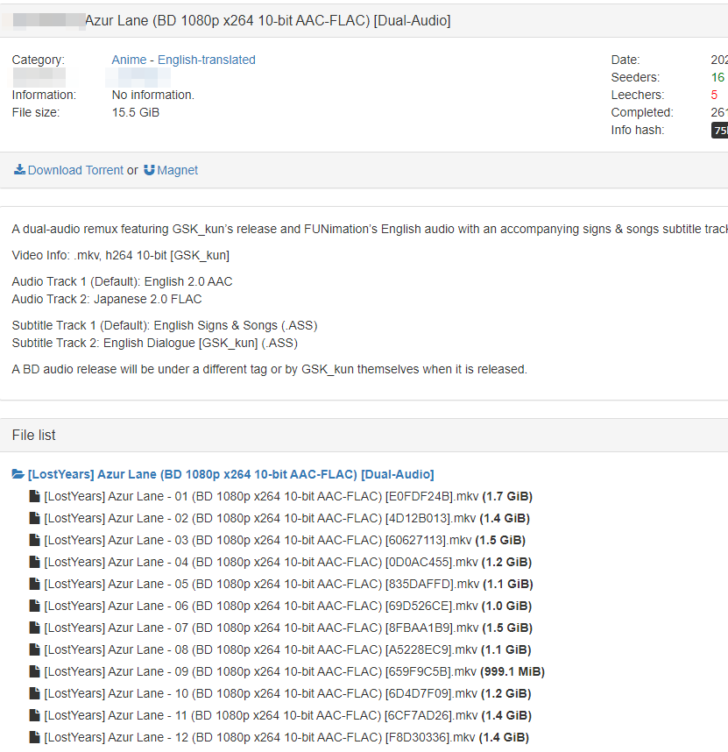Click the 'Subtitle Track 1 (Default)' line
The image size is (728, 752).
click(165, 326)
